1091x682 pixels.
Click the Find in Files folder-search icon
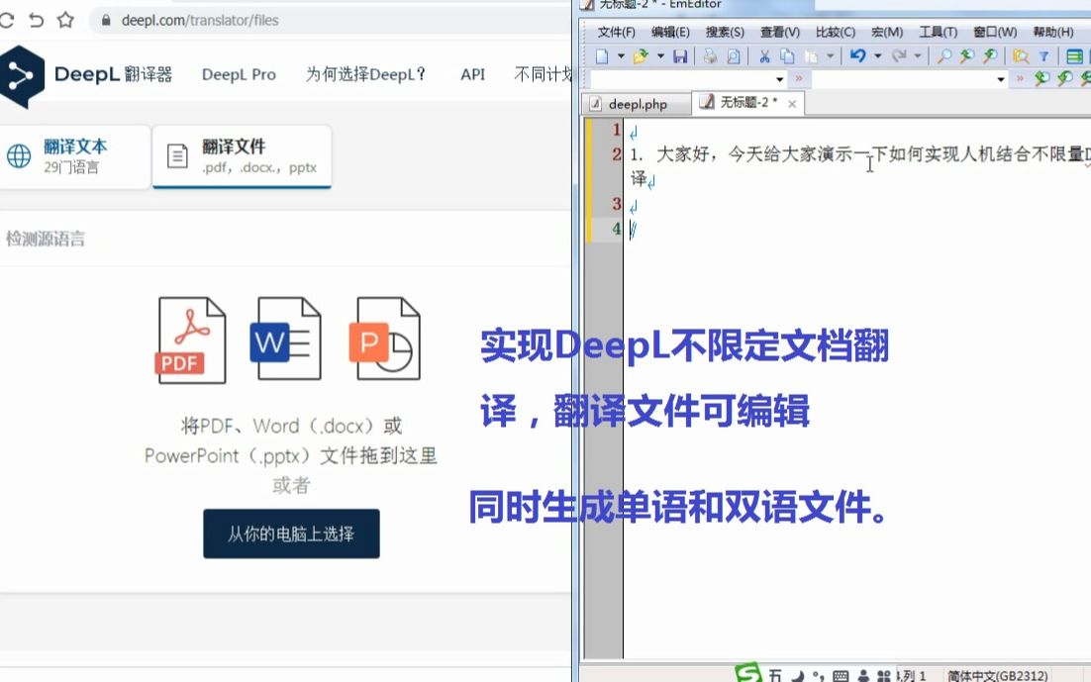[1021, 56]
